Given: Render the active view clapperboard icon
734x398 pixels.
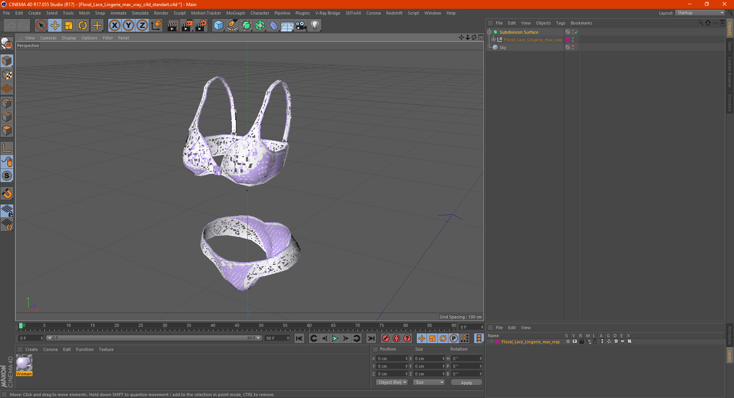Looking at the screenshot, I should 173,26.
